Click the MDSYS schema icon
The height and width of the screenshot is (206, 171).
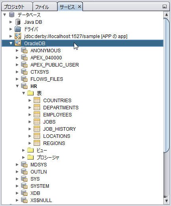pyautogui.click(x=24, y=164)
